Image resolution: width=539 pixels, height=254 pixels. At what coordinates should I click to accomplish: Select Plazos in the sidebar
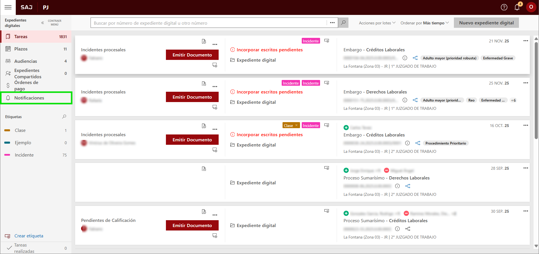21,49
